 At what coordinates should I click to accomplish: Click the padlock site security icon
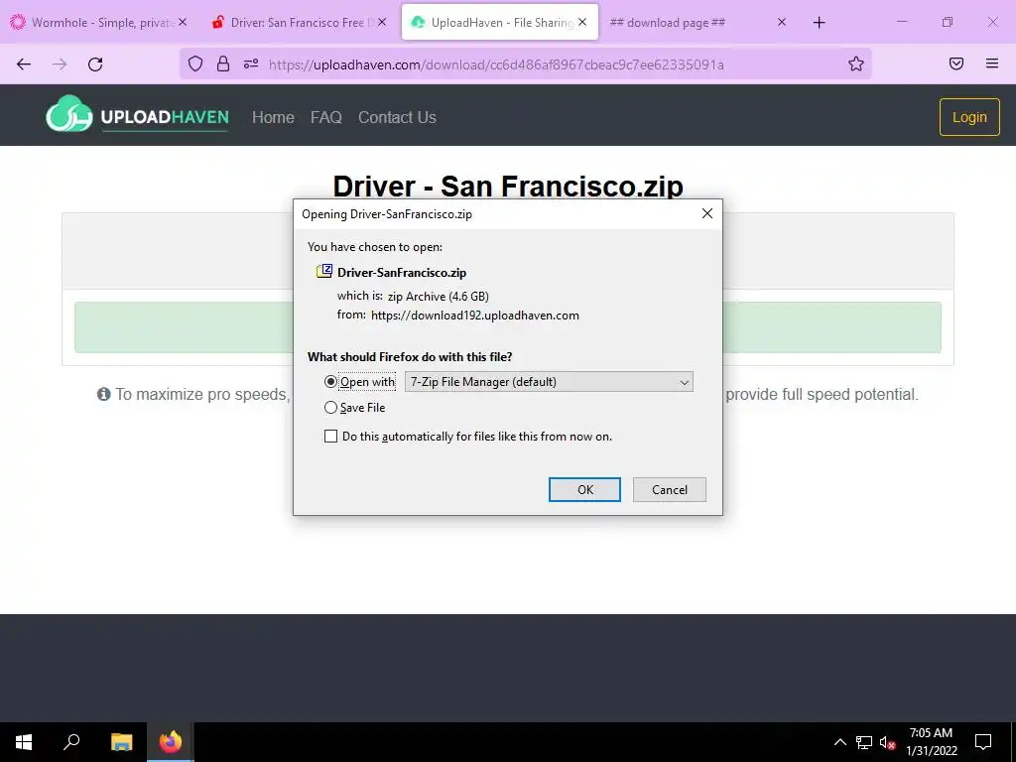pos(223,63)
